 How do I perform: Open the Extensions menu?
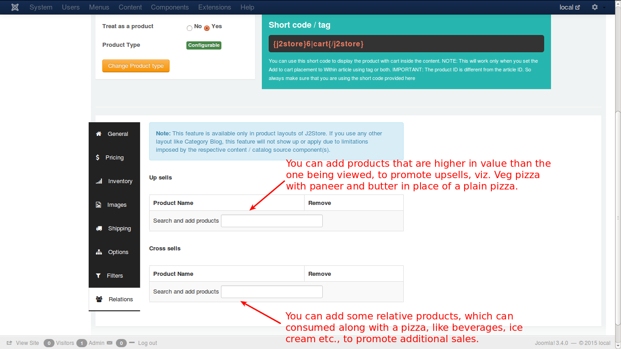click(x=215, y=7)
